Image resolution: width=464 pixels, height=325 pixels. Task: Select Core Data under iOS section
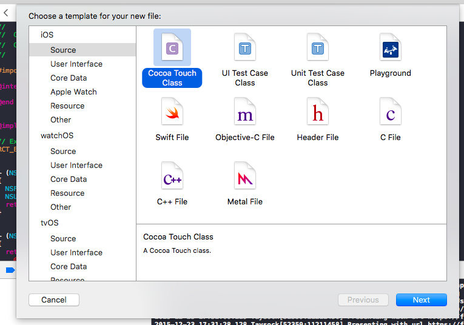pos(69,78)
